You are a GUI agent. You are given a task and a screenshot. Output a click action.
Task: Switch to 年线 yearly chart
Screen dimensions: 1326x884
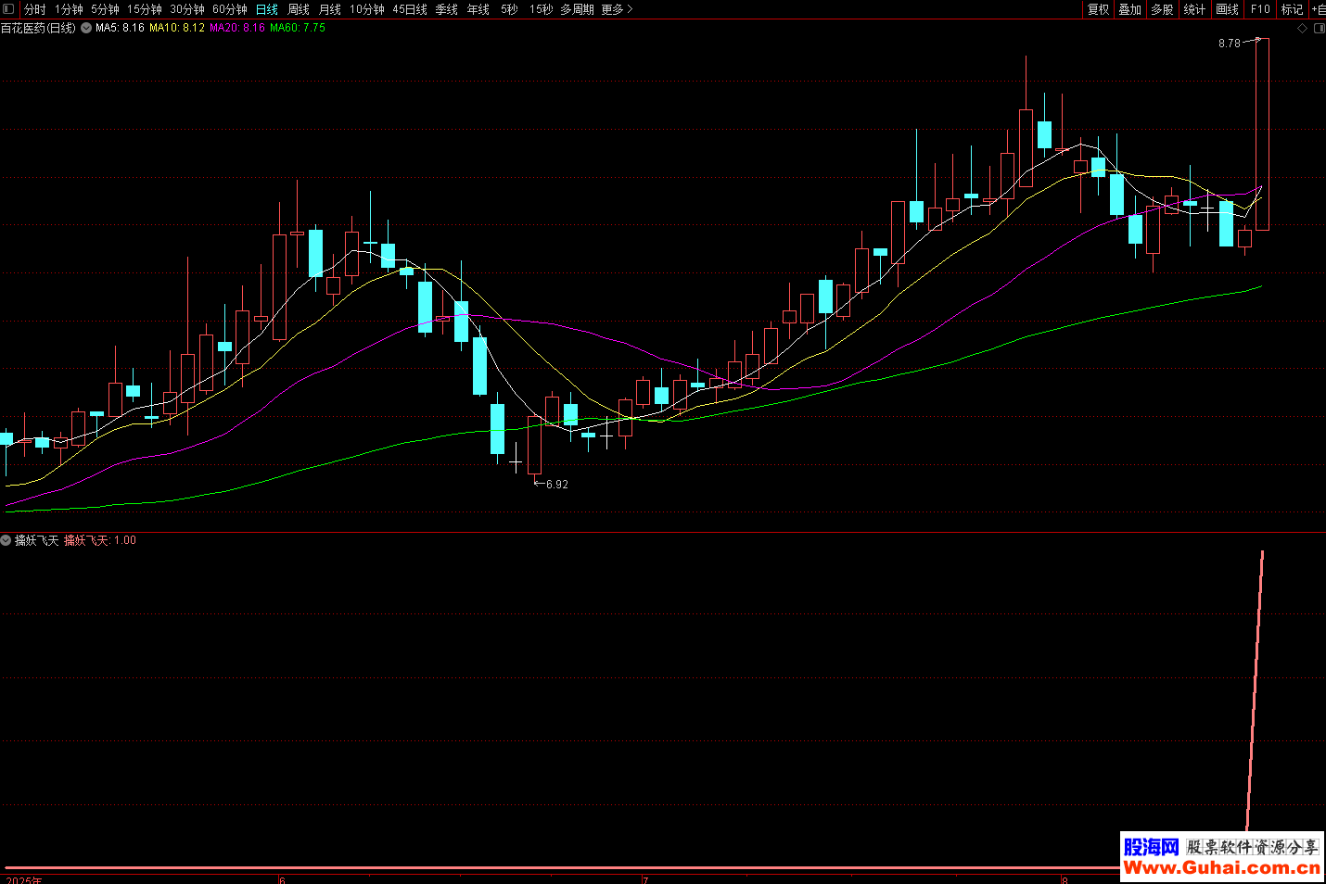click(x=478, y=9)
